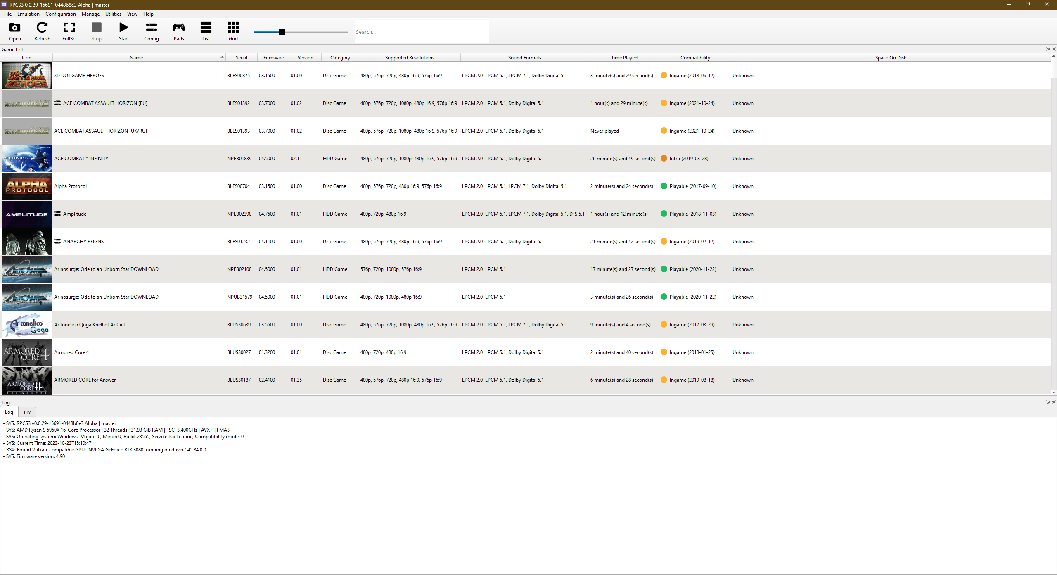The height and width of the screenshot is (575, 1057).
Task: Click the Refresh game list icon
Action: (42, 31)
